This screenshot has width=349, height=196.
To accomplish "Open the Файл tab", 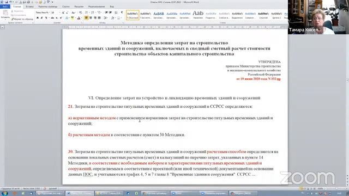I will coord(5,7).
